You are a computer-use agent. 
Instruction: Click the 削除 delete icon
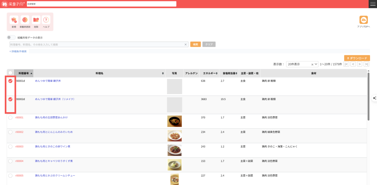point(36,20)
